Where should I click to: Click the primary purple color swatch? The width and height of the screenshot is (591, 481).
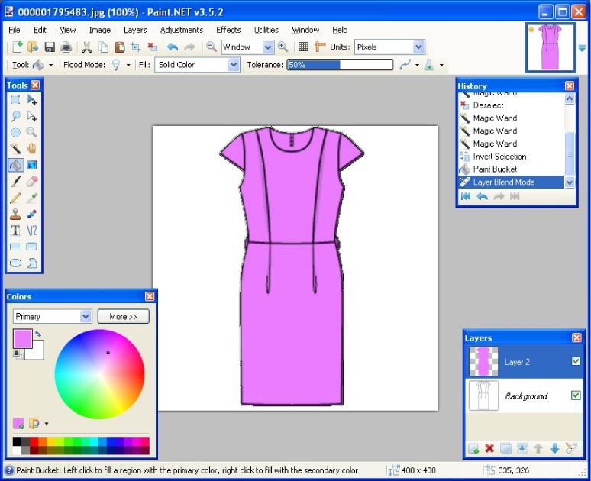[x=23, y=339]
